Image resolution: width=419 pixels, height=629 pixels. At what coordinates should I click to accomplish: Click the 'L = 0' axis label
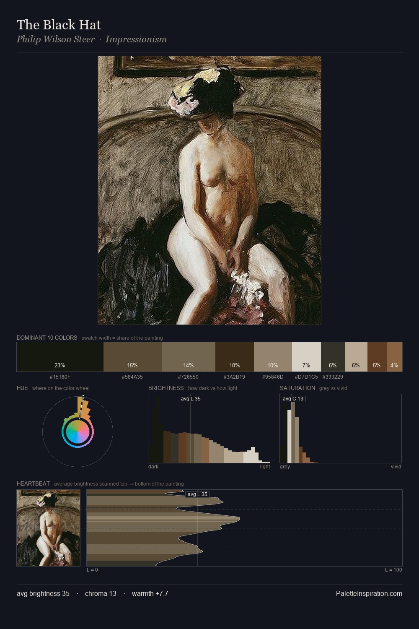coord(92,570)
